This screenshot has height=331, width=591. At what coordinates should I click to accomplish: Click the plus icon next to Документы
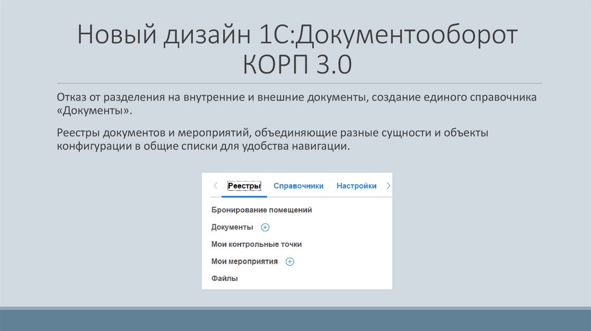click(x=265, y=227)
